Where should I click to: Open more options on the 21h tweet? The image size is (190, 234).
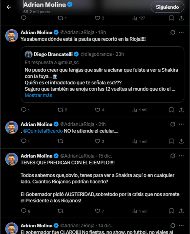click(181, 124)
